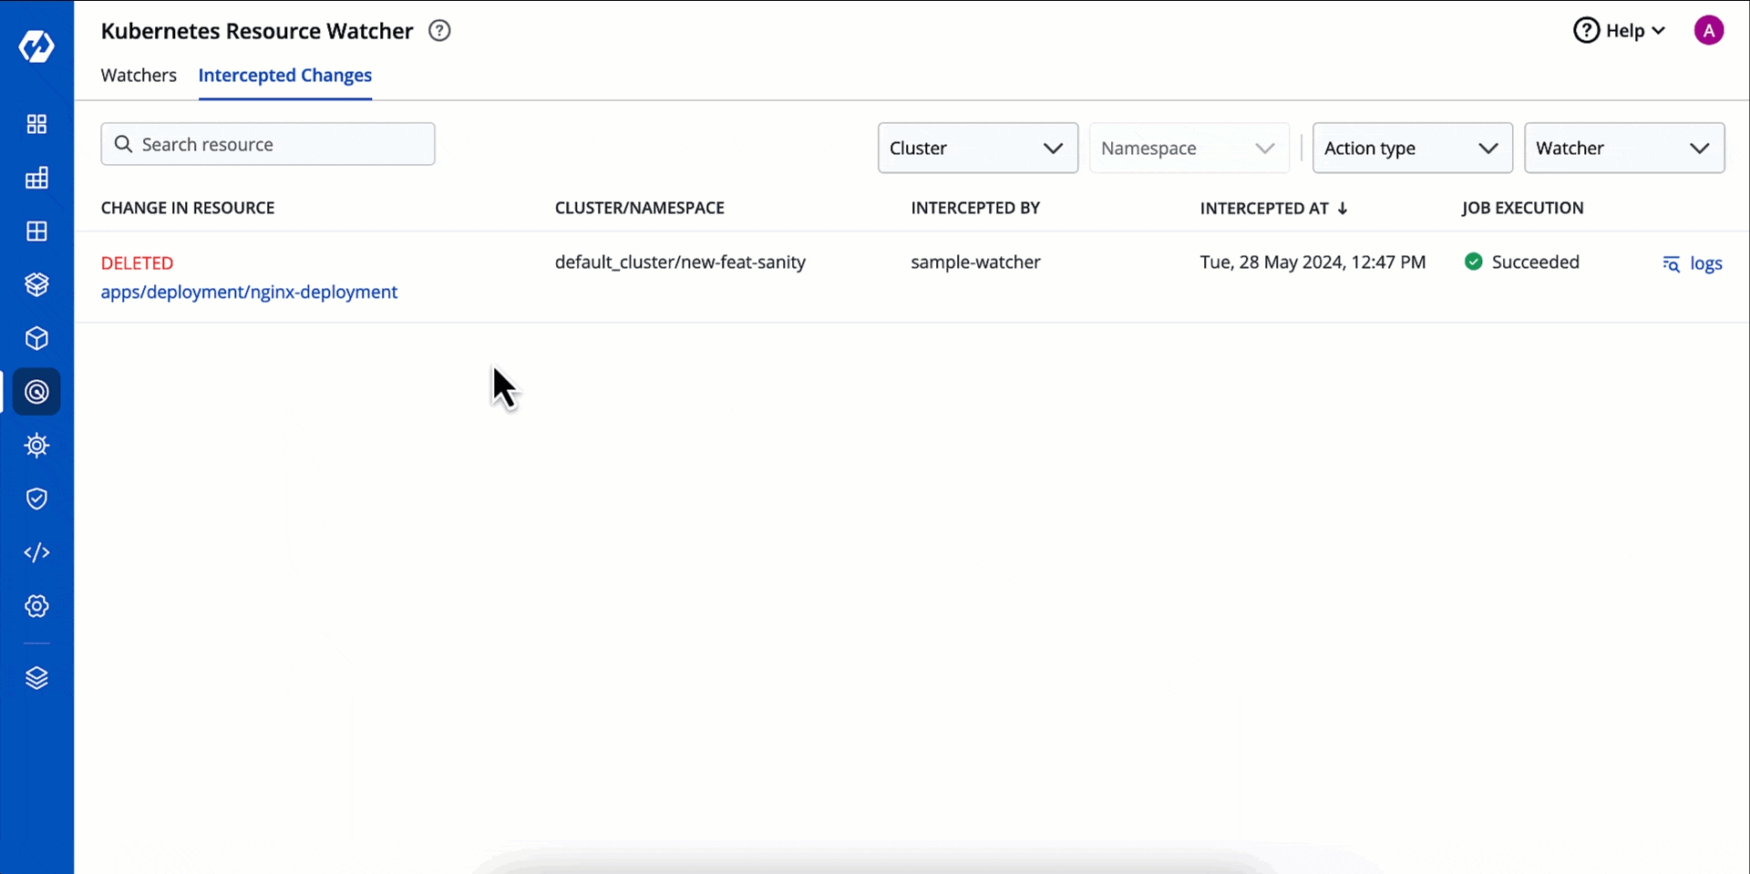Click the Devtron logo in sidebar
Viewport: 1750px width, 874px height.
click(36, 46)
